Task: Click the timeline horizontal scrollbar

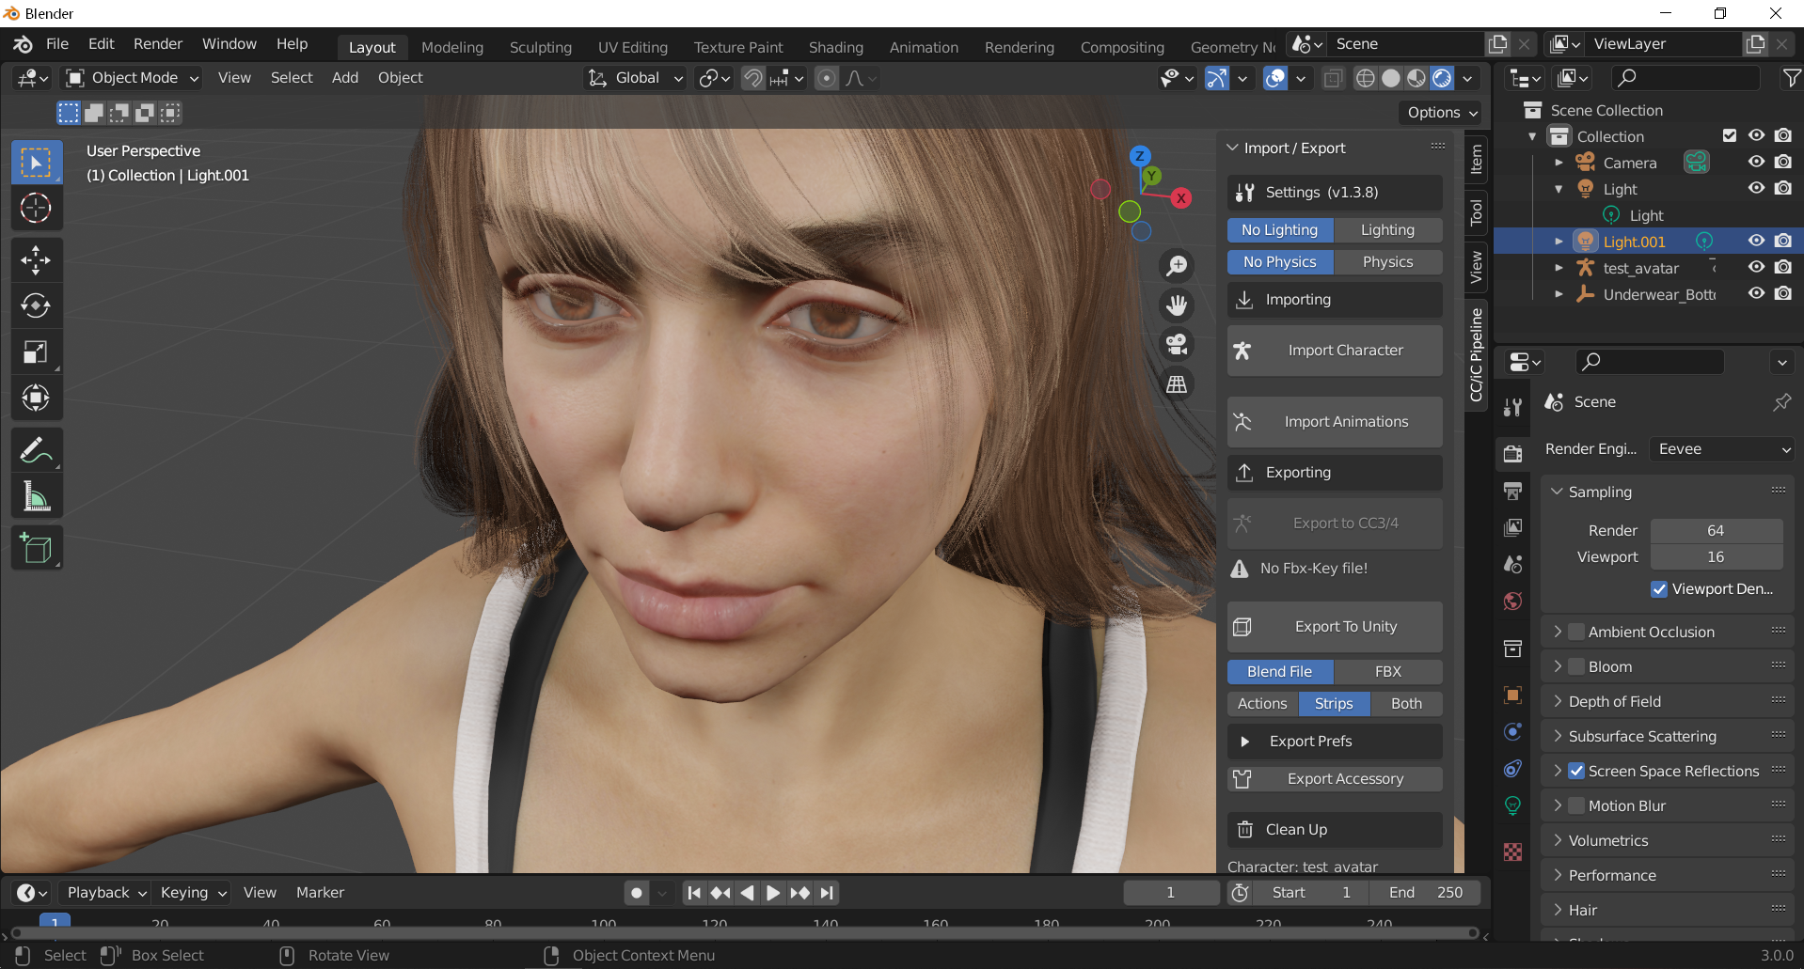Action: pos(743,933)
